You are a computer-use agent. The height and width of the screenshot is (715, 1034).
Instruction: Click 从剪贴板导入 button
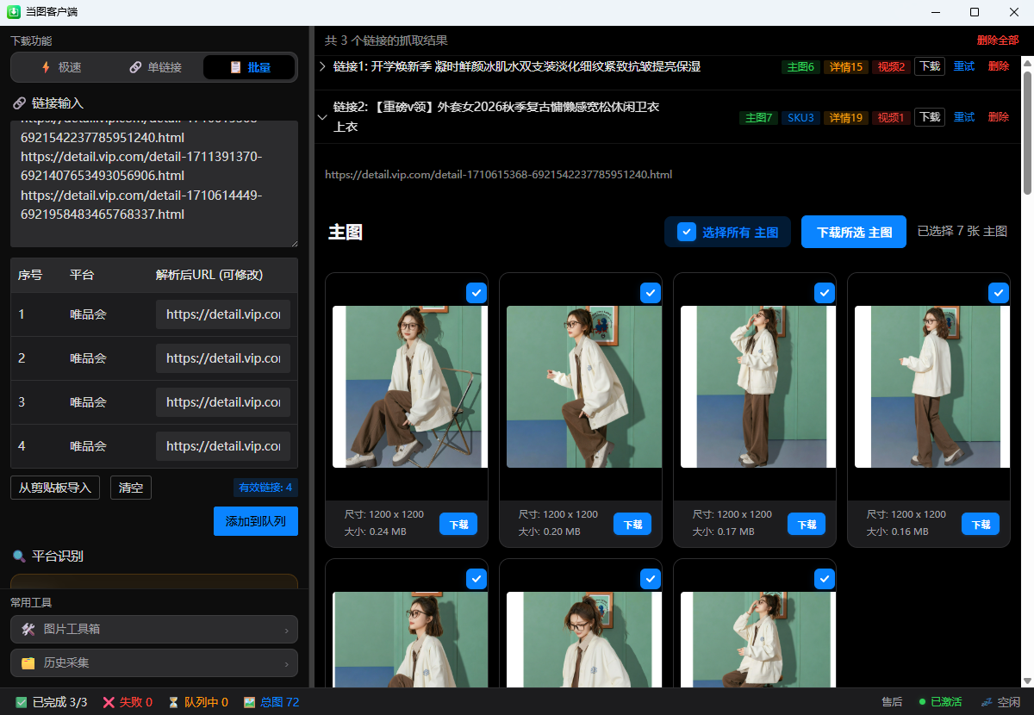55,488
